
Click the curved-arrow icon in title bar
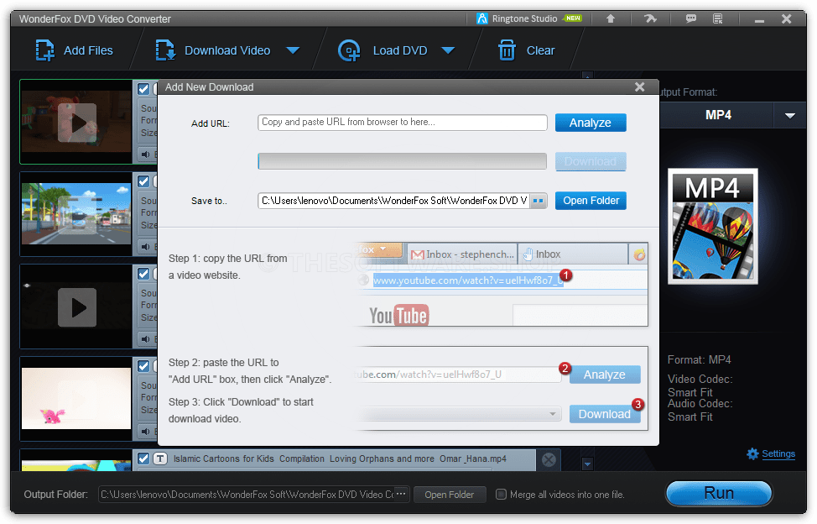click(650, 18)
